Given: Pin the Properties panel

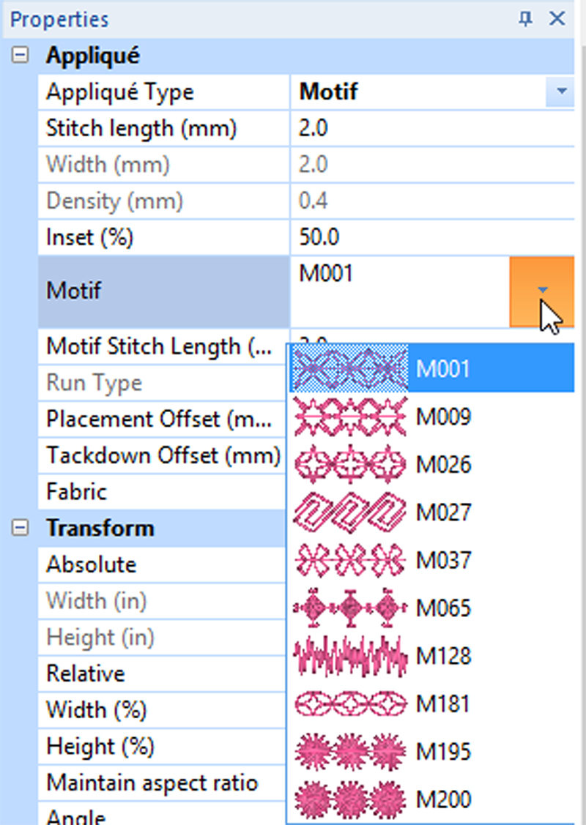Looking at the screenshot, I should click(x=525, y=19).
